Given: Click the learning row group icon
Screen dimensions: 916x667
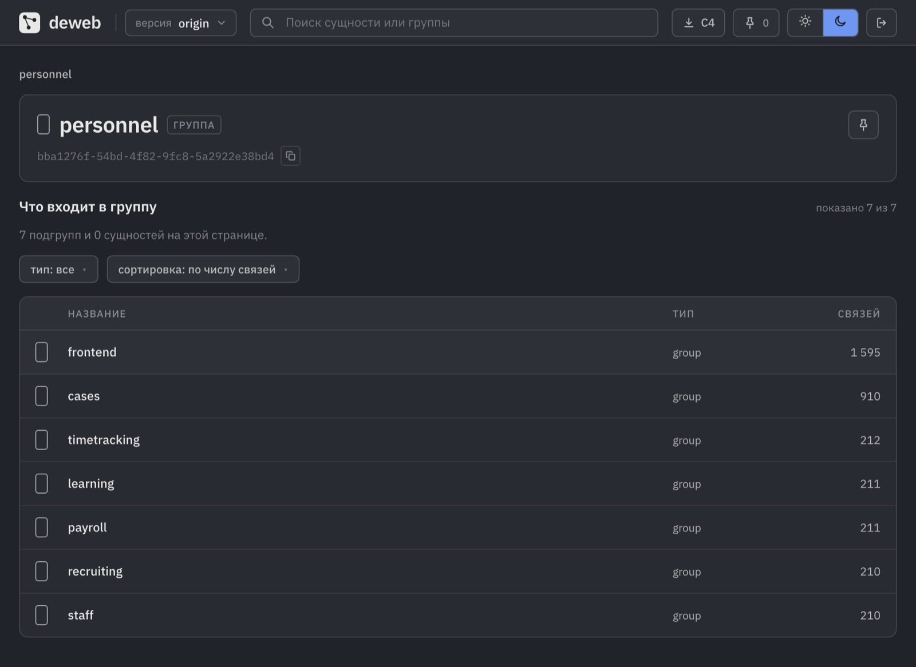Looking at the screenshot, I should (42, 483).
